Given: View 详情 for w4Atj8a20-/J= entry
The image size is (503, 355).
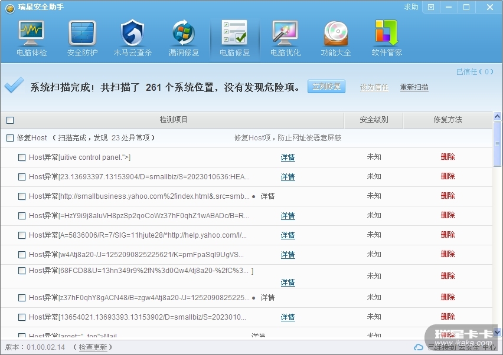Looking at the screenshot, I should (288, 255).
